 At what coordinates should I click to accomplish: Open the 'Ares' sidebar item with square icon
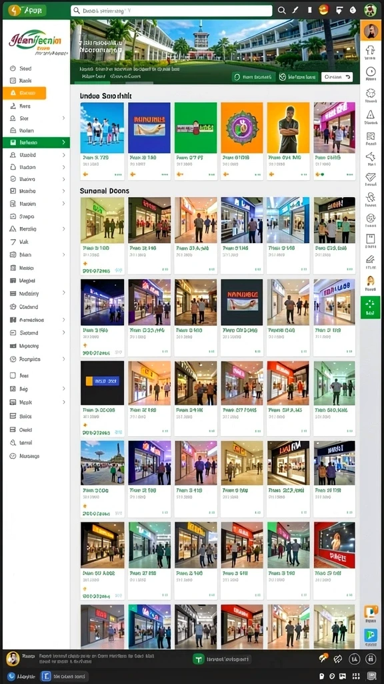(x=19, y=375)
